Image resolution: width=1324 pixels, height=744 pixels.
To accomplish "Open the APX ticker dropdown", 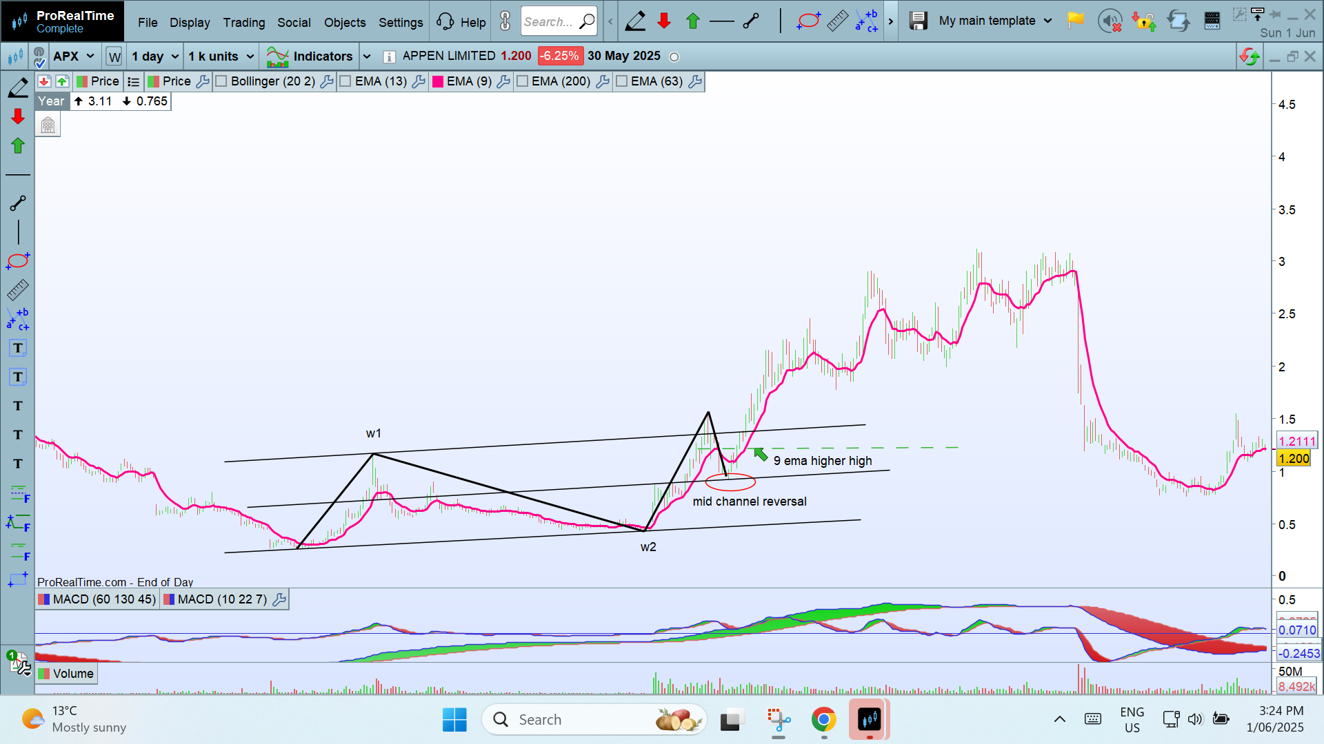I will pyautogui.click(x=74, y=56).
